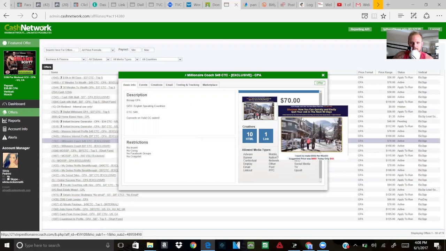446x251 pixels.
Task: Click the small offer preview thumbnail
Action: click(259, 108)
